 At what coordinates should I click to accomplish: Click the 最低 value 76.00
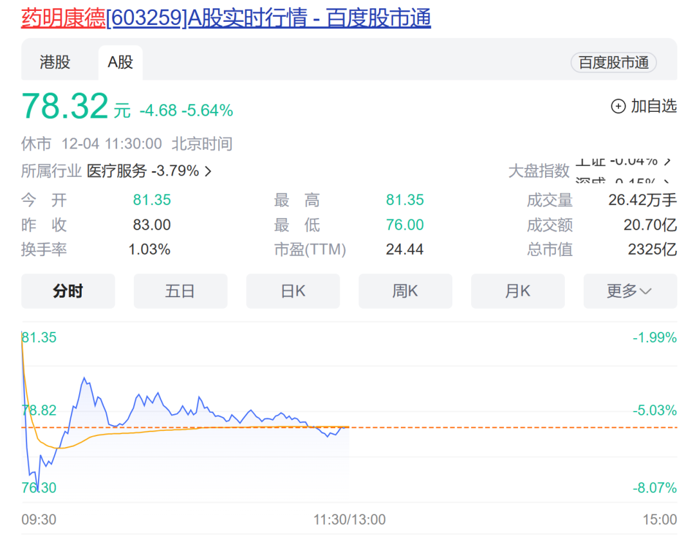point(405,224)
